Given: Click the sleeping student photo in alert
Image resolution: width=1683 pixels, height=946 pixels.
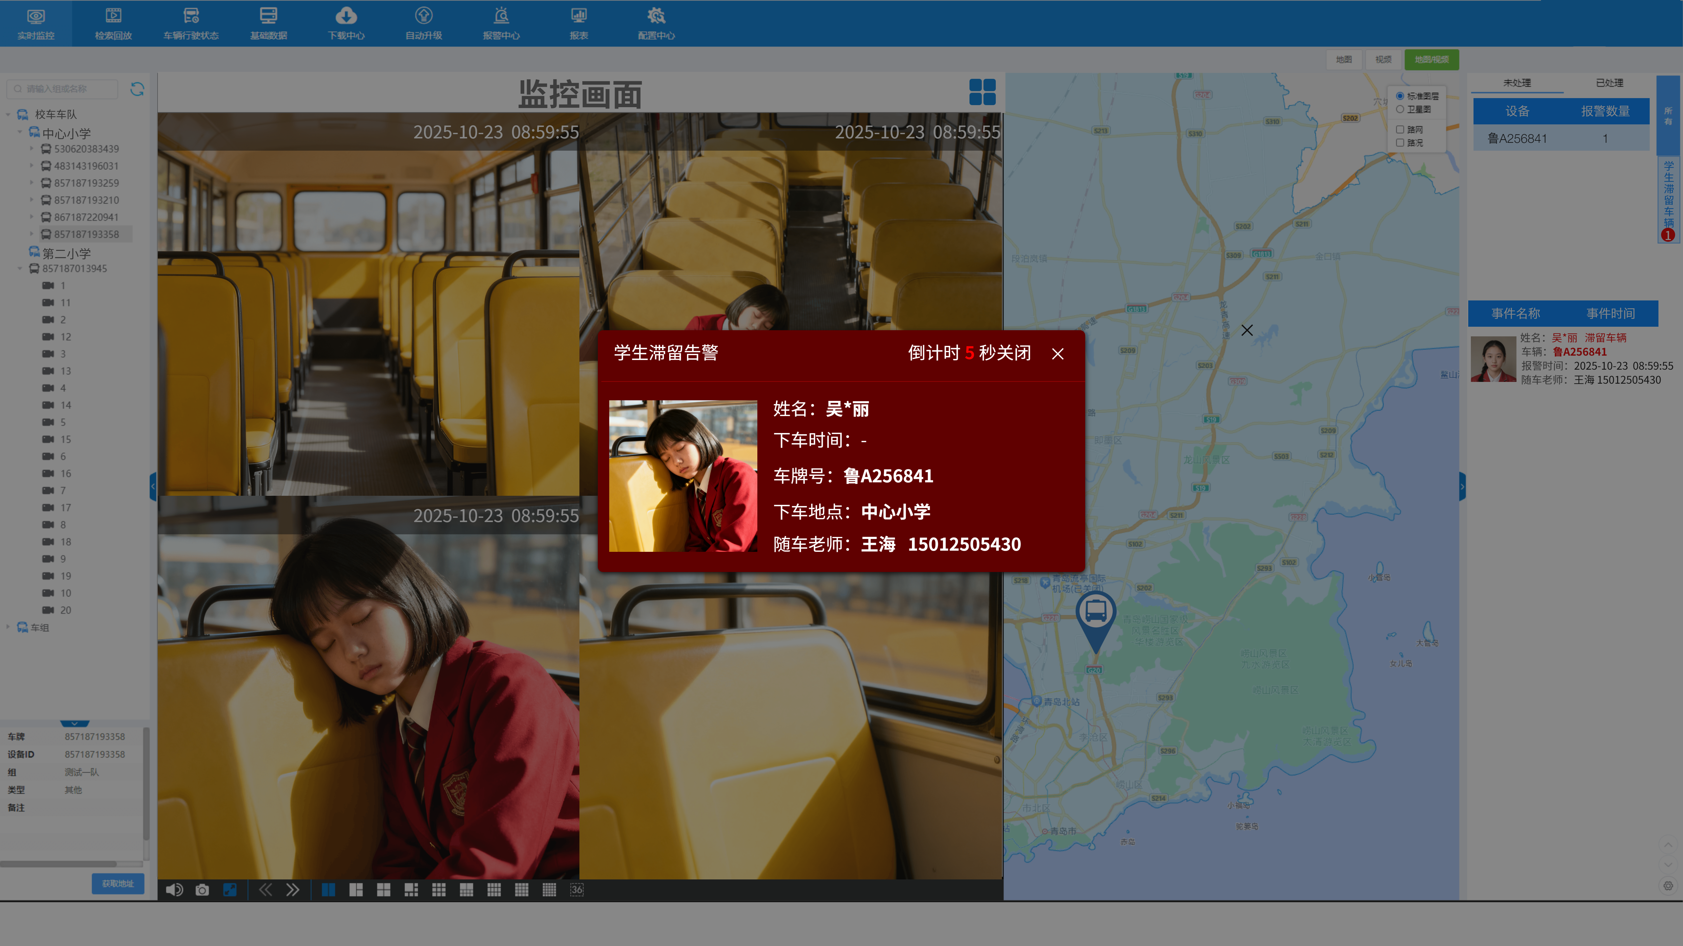Looking at the screenshot, I should pyautogui.click(x=683, y=476).
